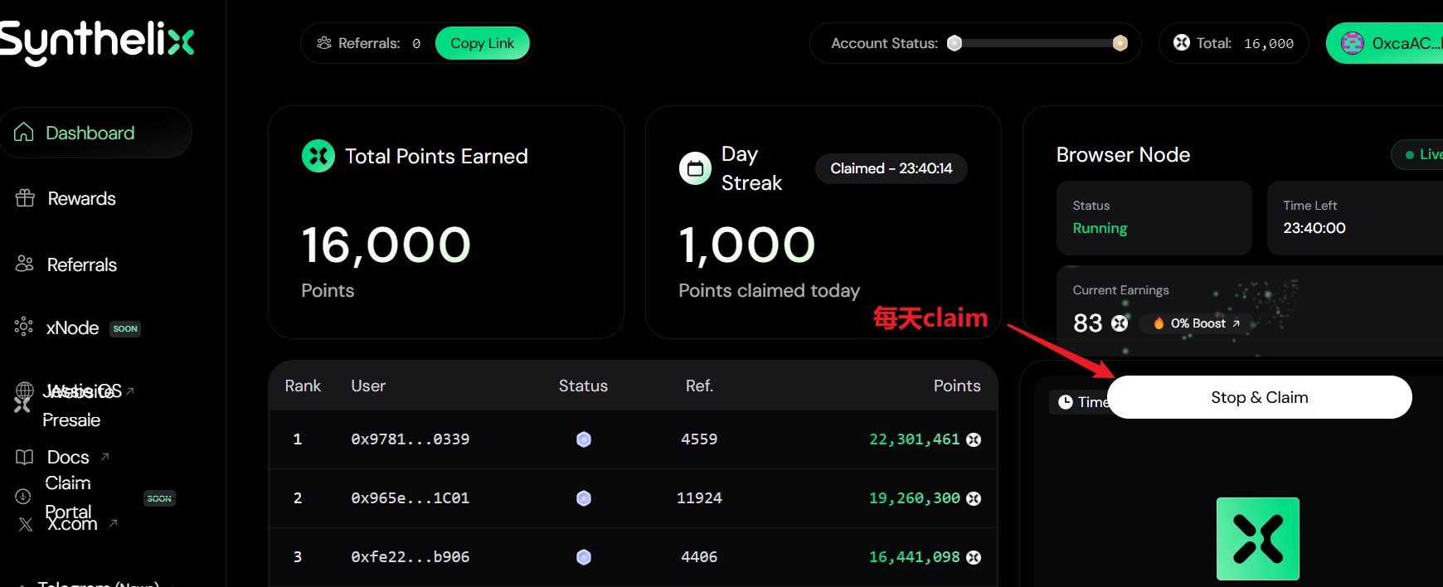Click the X.com icon in sidebar
This screenshot has height=587, width=1443.
tap(26, 524)
